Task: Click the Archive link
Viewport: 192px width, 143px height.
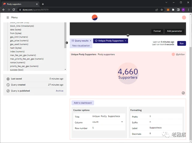Action: pos(59,91)
